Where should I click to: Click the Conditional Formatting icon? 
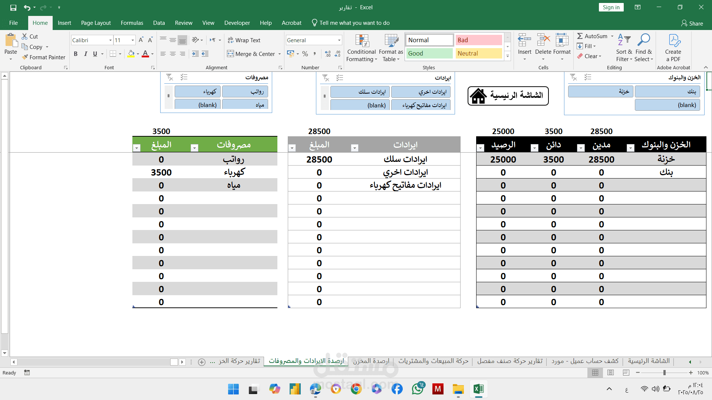click(x=362, y=41)
